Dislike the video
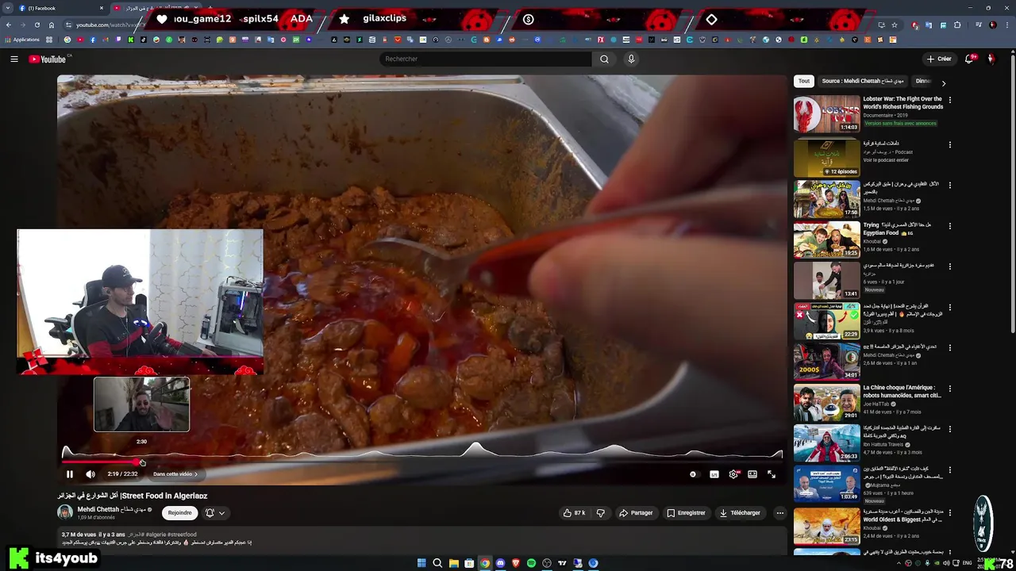 tap(601, 513)
